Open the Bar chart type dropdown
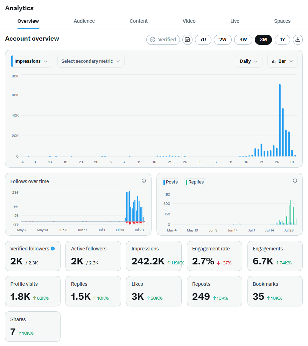This screenshot has width=308, height=346. pos(282,61)
